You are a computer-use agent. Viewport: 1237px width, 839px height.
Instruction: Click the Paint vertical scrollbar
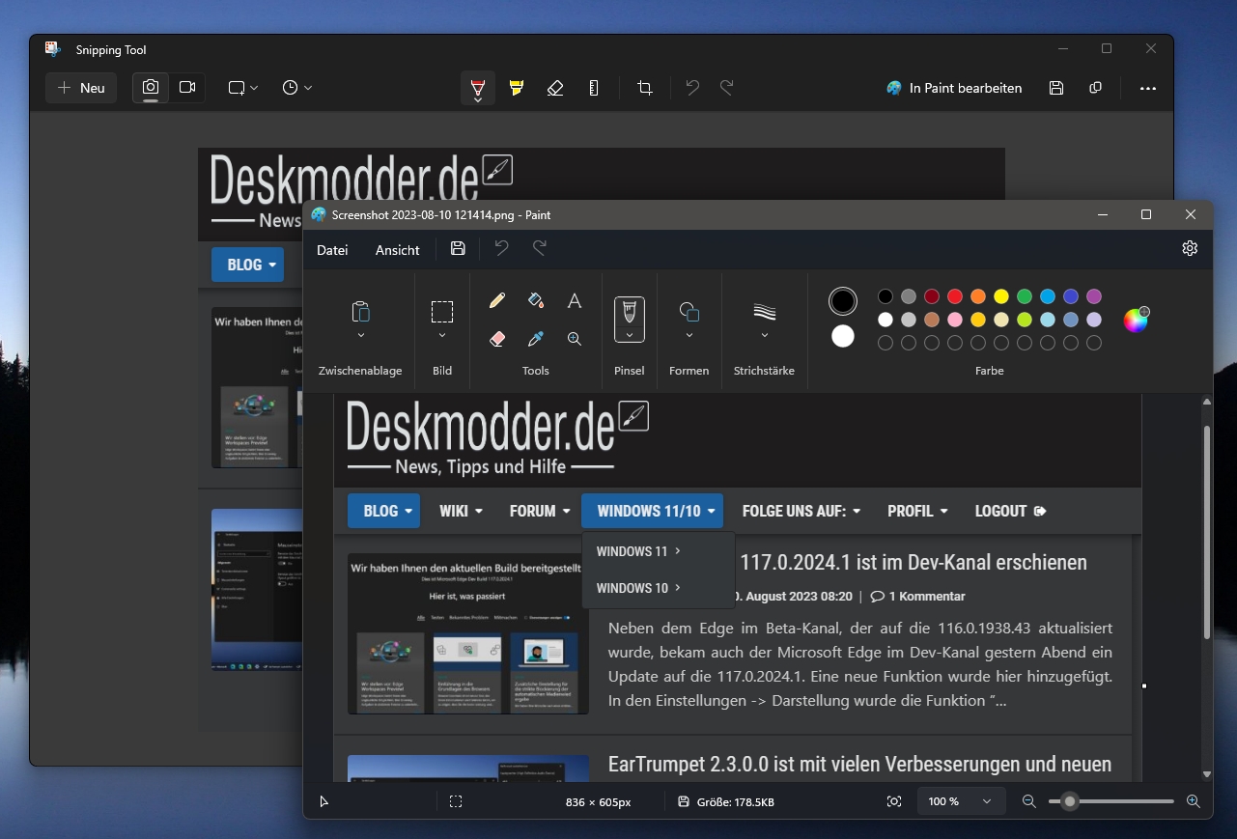(x=1207, y=531)
